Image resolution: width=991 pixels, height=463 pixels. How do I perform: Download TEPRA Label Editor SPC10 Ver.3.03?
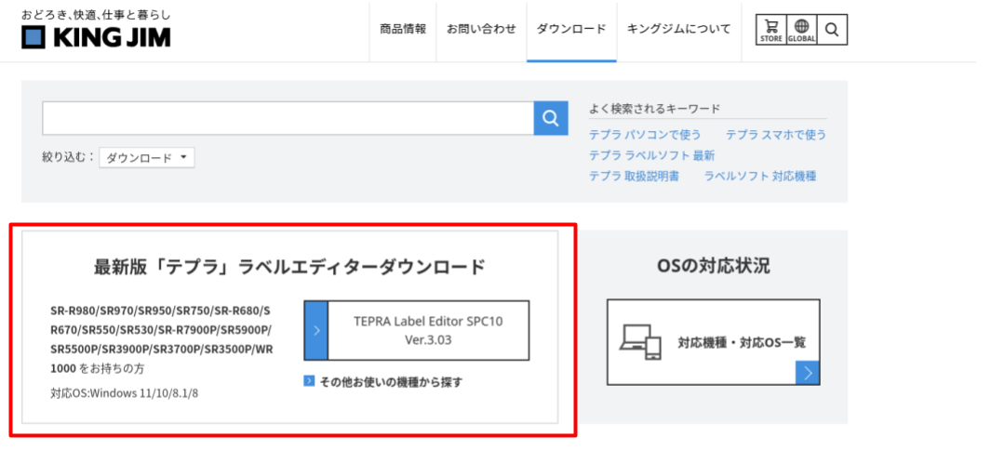click(x=417, y=330)
